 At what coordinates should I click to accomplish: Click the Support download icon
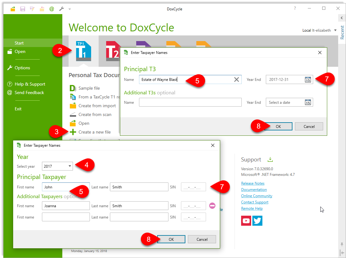point(270,159)
